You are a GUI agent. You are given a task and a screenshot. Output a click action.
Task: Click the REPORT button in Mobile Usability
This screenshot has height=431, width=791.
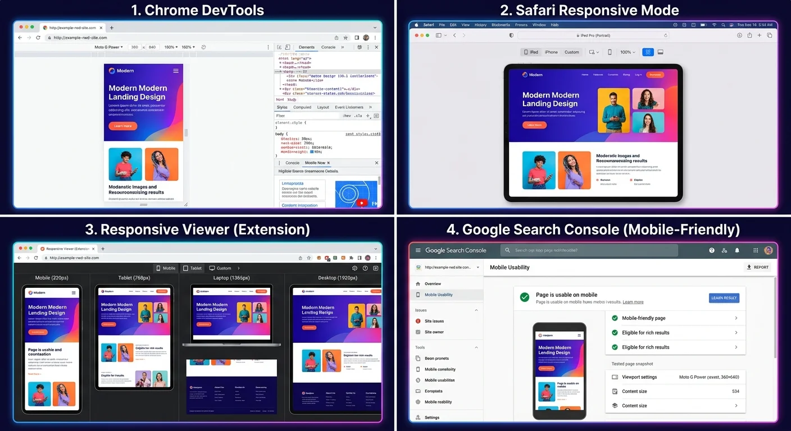pyautogui.click(x=758, y=267)
